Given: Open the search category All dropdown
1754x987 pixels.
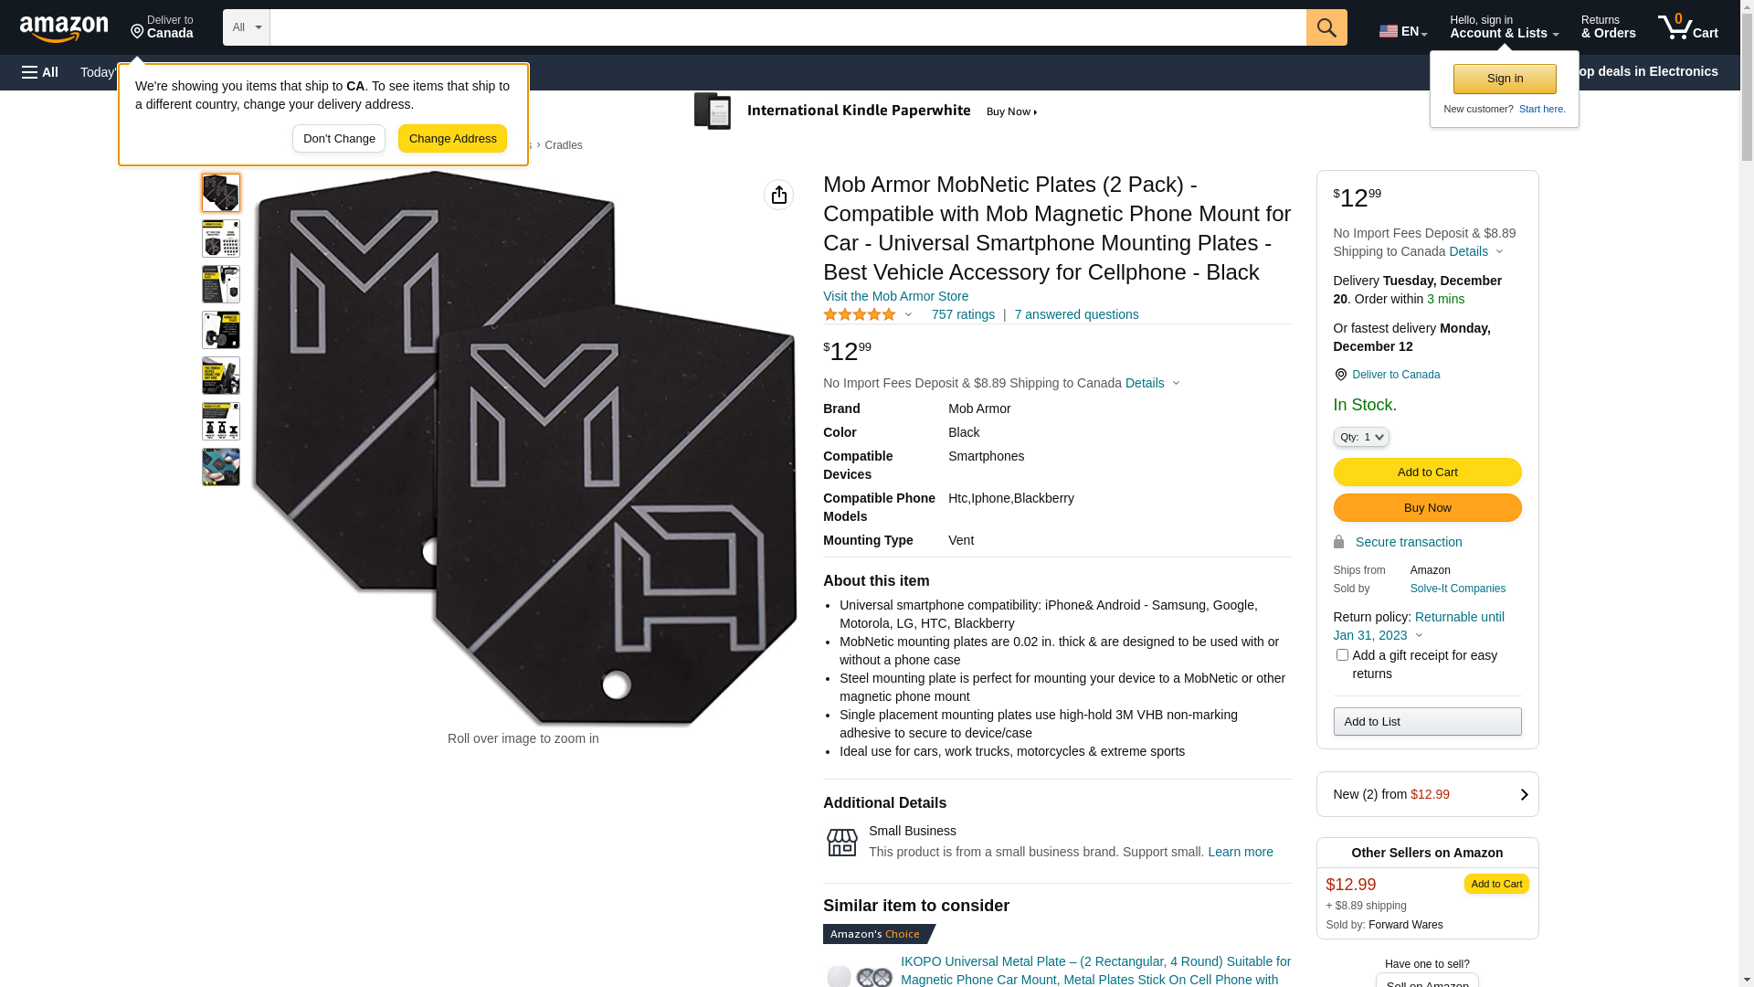Looking at the screenshot, I should (246, 27).
